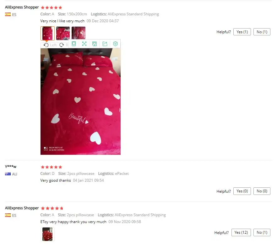Click the enlarged red heart bedding photo
The image size is (277, 245).
80,102
